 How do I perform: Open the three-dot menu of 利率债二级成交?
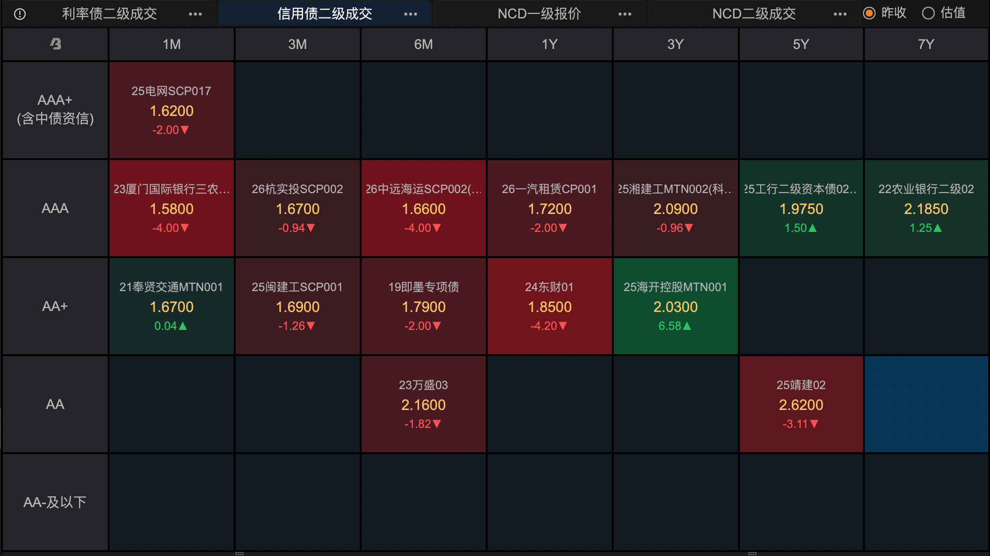coord(195,14)
